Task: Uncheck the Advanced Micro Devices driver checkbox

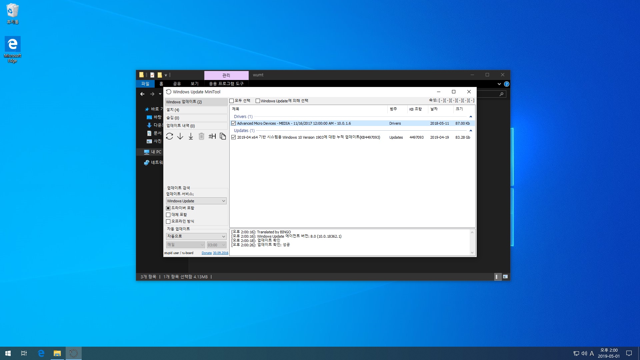Action: (234, 123)
